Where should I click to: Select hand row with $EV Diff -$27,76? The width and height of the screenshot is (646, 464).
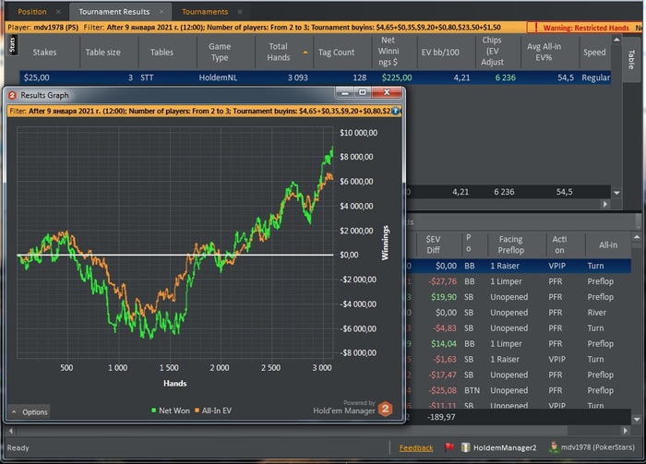tap(519, 281)
